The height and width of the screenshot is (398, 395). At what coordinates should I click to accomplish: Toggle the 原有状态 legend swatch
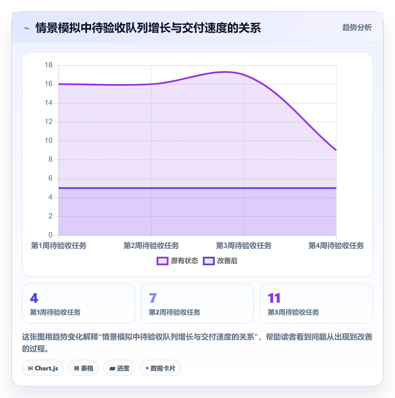[x=163, y=261]
